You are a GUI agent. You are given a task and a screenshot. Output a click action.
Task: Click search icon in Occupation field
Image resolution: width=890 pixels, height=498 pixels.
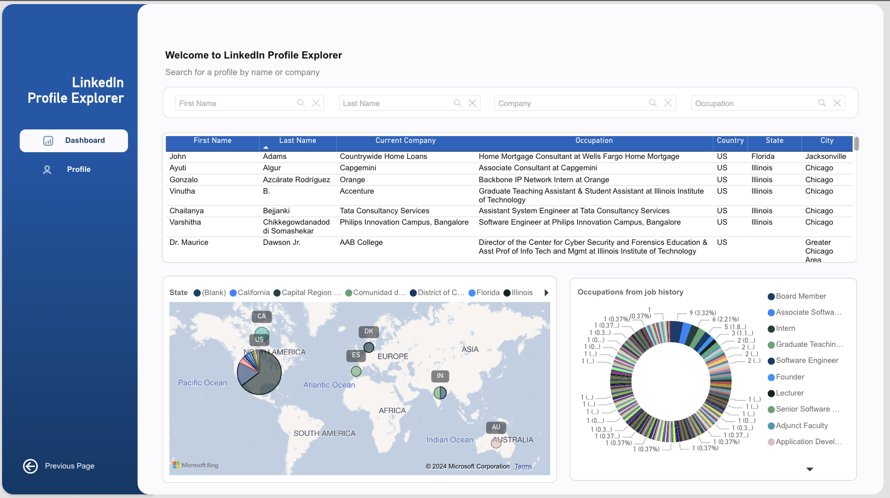pos(822,103)
